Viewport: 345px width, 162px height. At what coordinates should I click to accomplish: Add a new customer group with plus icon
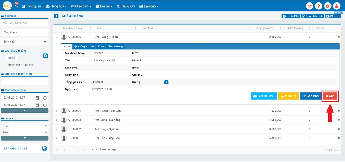pos(45,56)
